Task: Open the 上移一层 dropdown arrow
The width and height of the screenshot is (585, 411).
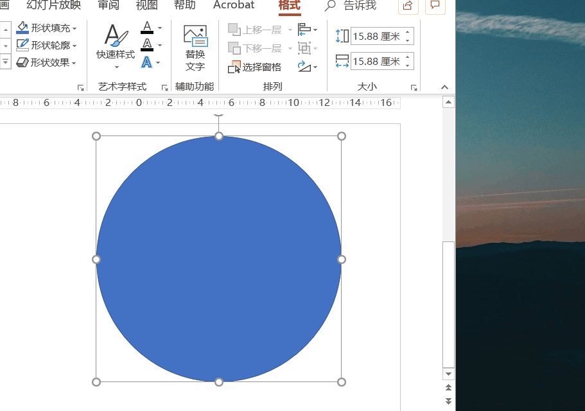Action: tap(290, 30)
